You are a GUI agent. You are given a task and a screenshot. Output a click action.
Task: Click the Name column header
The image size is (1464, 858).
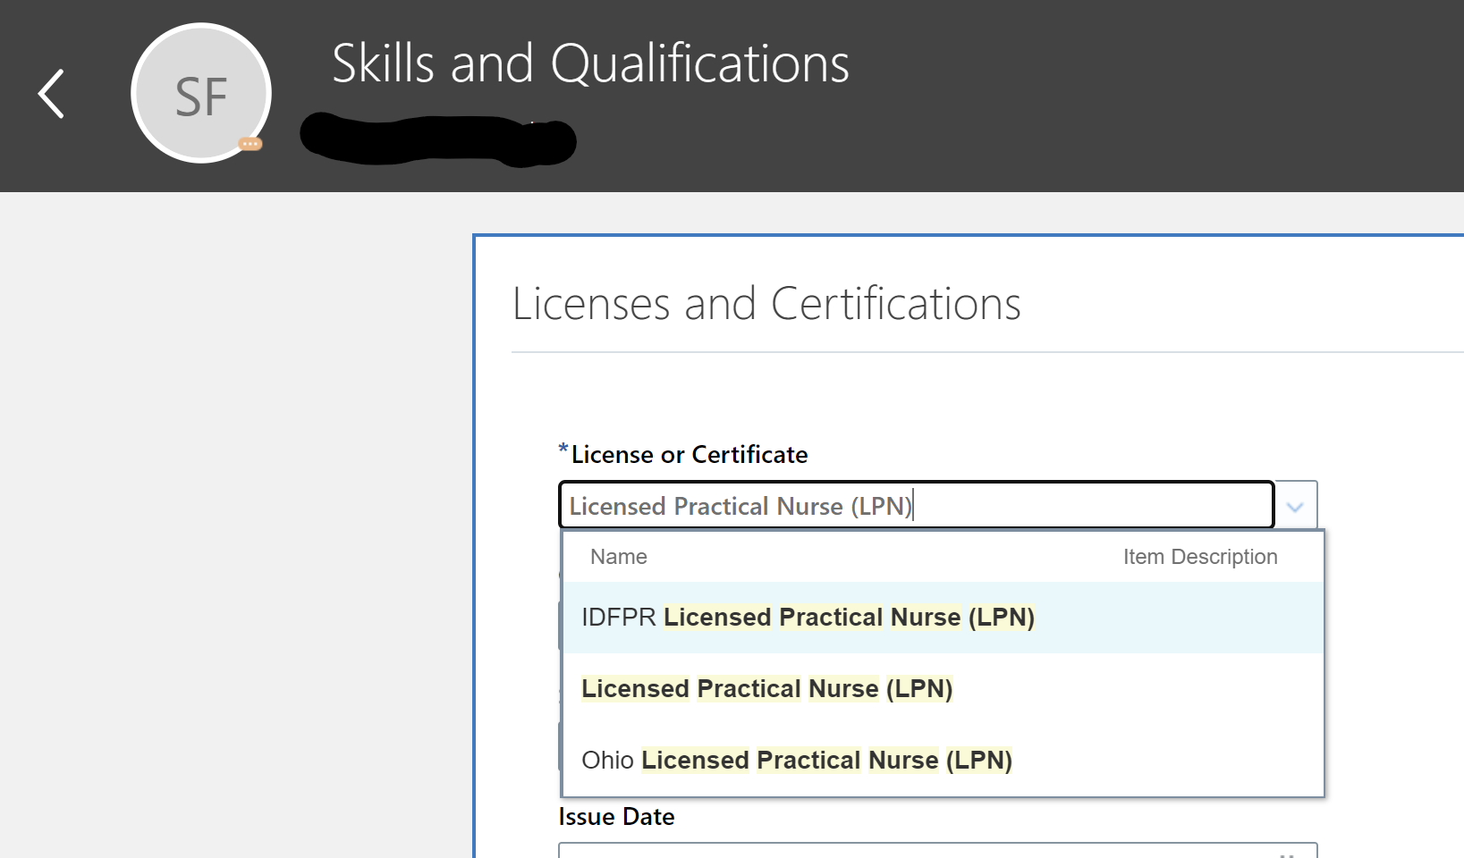click(x=618, y=556)
